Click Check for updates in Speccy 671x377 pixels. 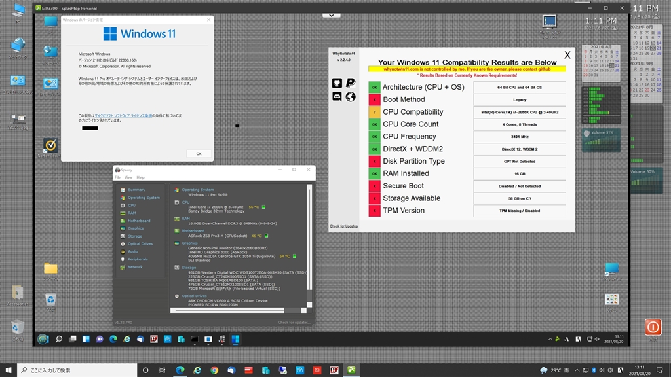(294, 322)
